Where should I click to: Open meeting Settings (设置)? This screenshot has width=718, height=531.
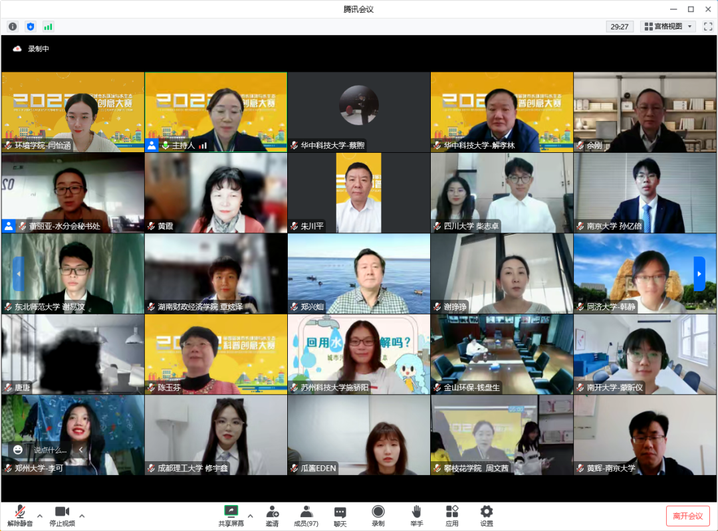[x=487, y=515]
